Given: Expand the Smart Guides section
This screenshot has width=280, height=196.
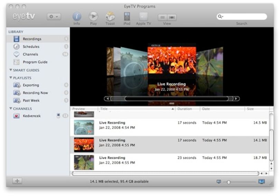Looking at the screenshot, I should point(11,70).
